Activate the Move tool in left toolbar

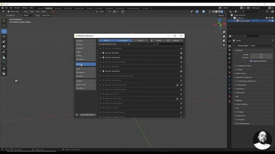[4, 31]
